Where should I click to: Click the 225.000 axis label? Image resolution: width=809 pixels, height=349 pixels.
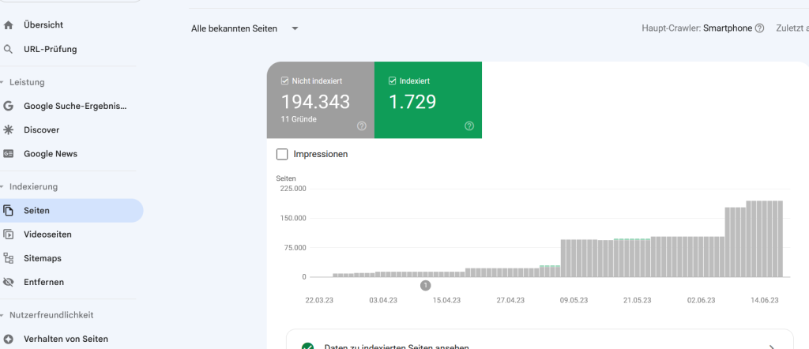click(x=292, y=189)
